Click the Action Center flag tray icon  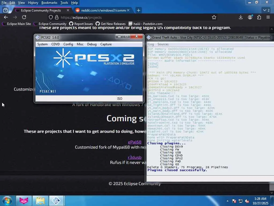pos(234,201)
